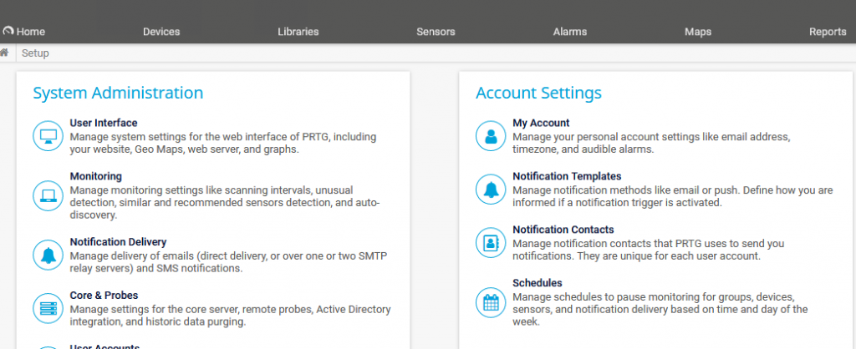Click the User Interface monitor icon

[x=48, y=135]
